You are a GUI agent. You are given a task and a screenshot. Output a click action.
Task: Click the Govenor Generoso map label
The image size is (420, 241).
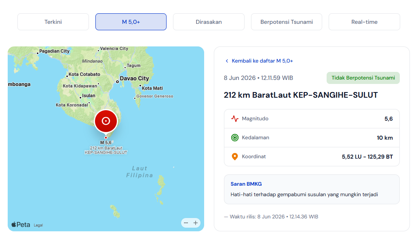point(155,96)
